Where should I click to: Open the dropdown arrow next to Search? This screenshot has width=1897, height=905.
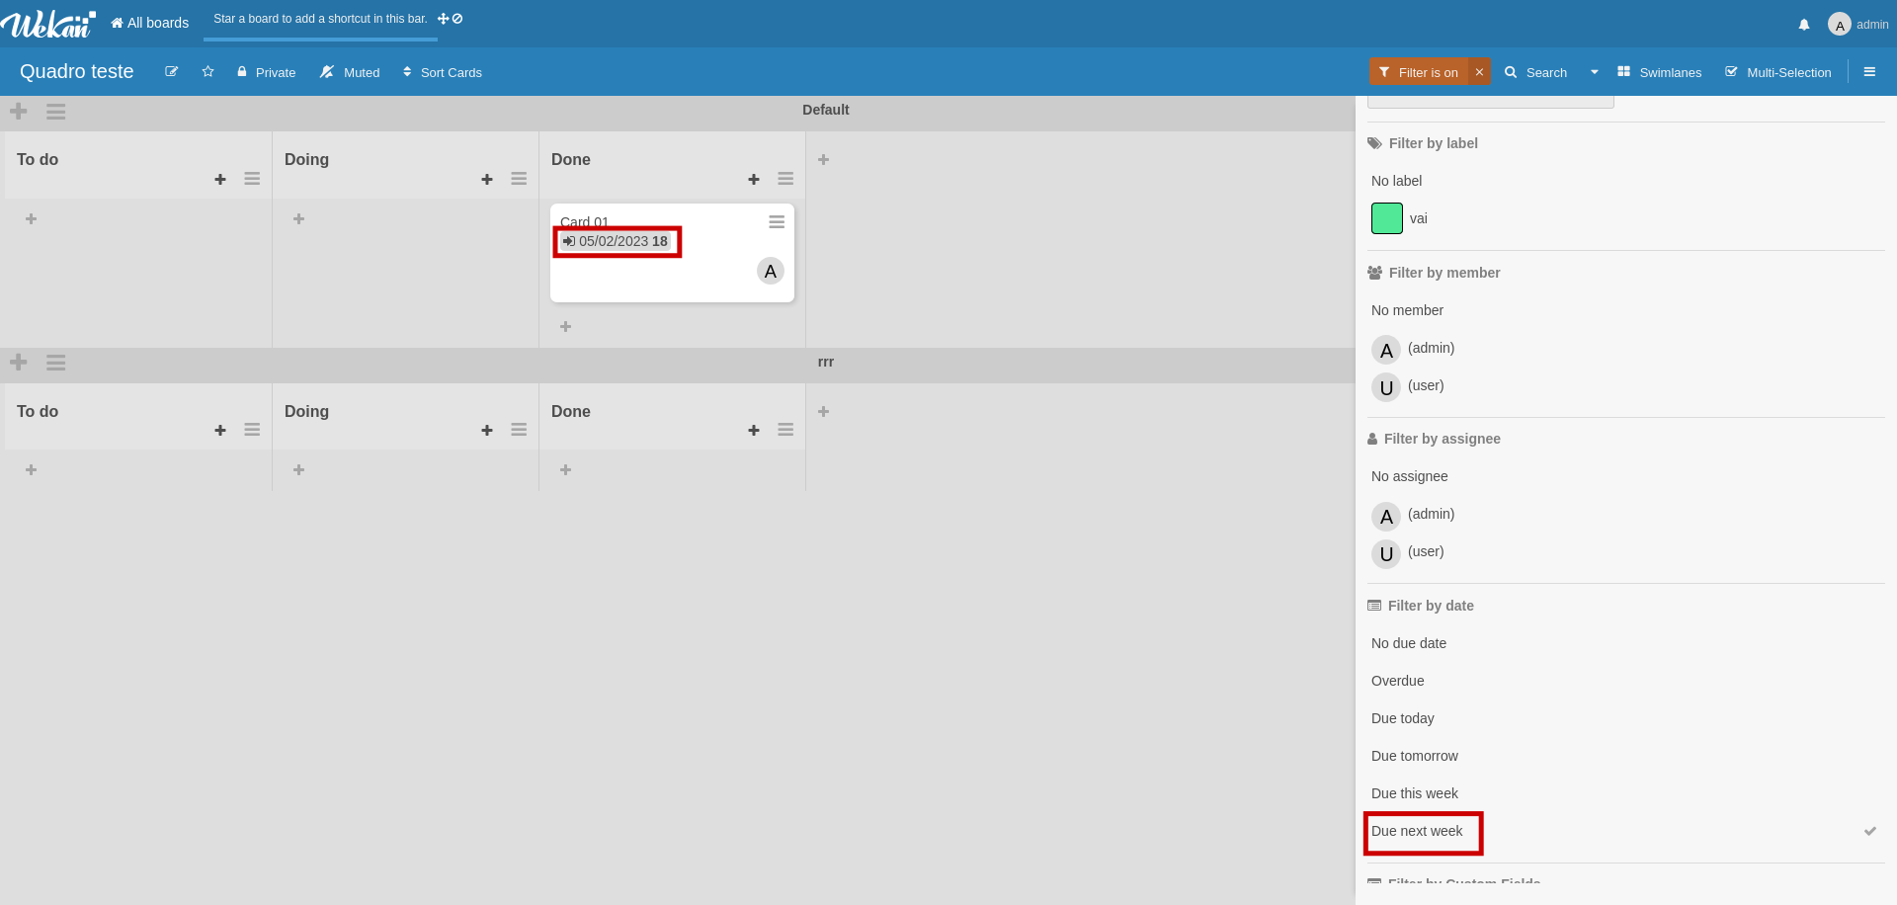(1594, 71)
